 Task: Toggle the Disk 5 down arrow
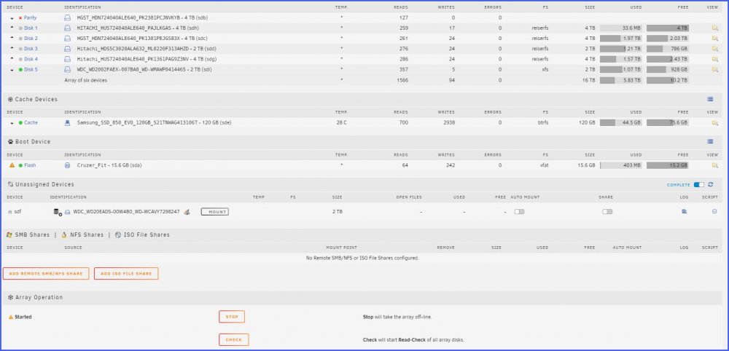point(12,70)
